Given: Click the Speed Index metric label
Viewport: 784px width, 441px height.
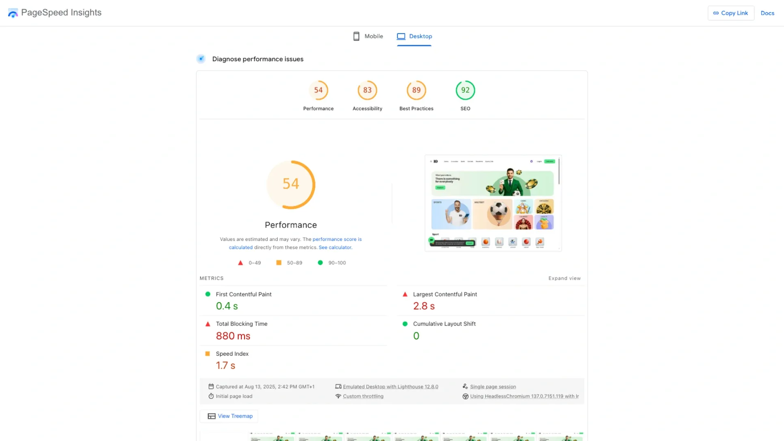Looking at the screenshot, I should pyautogui.click(x=232, y=354).
